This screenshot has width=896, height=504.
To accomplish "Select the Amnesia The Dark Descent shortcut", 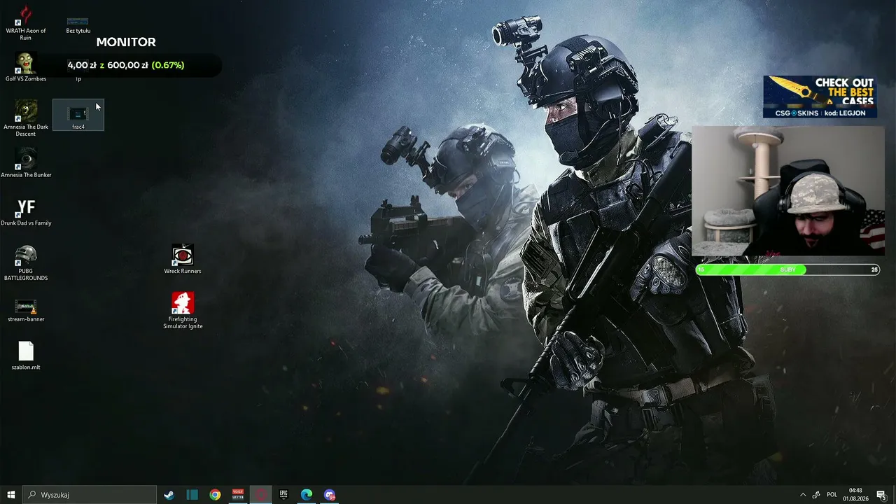I will [26, 118].
